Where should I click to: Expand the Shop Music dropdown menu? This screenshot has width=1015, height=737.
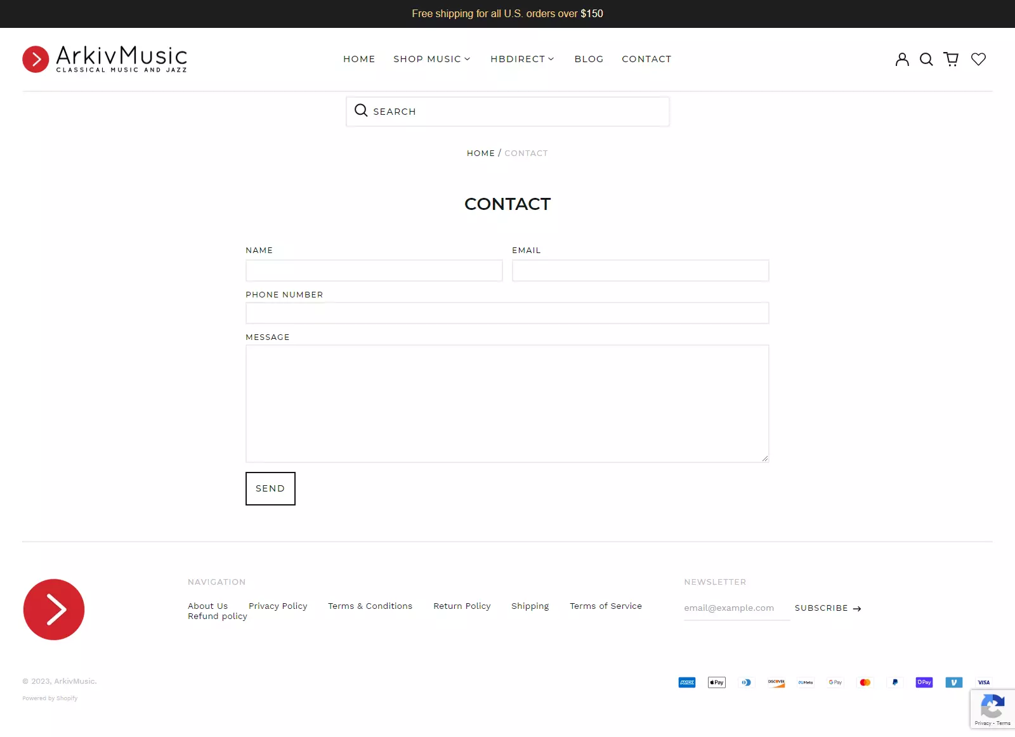(431, 59)
